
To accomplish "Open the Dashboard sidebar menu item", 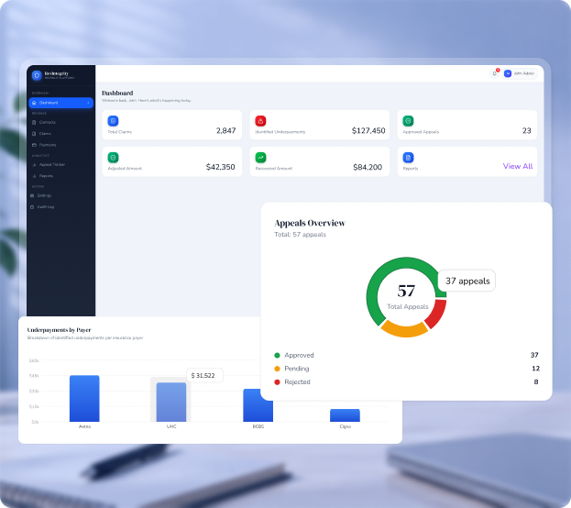I will pyautogui.click(x=60, y=103).
